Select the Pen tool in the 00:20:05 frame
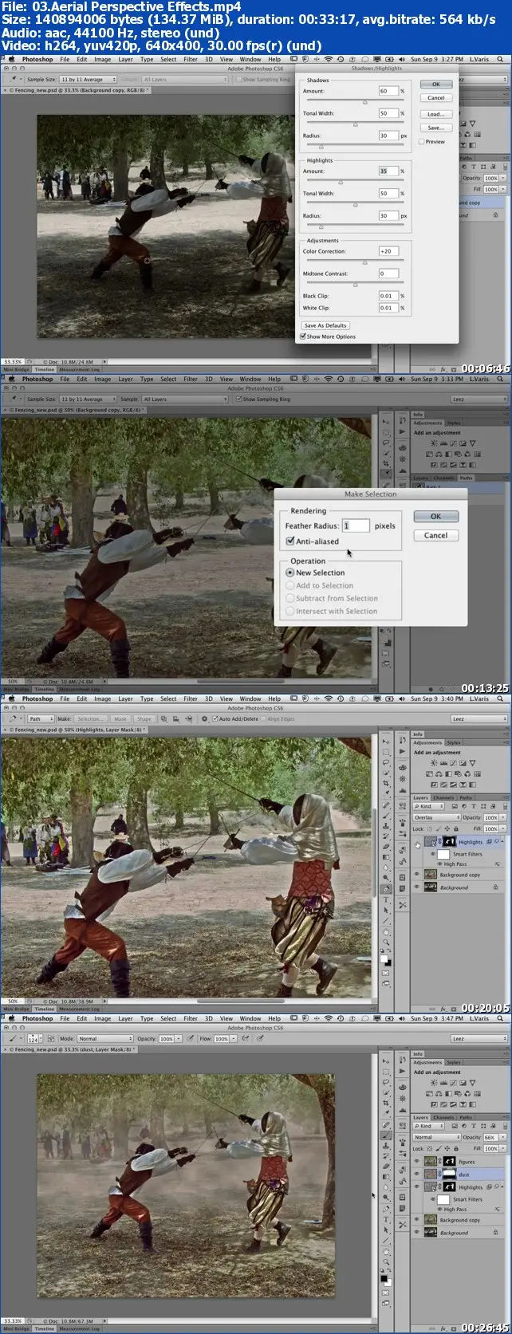The height and width of the screenshot is (1334, 512). click(x=385, y=889)
